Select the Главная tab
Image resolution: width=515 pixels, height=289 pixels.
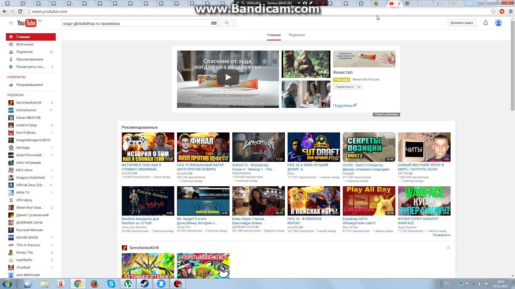274,35
